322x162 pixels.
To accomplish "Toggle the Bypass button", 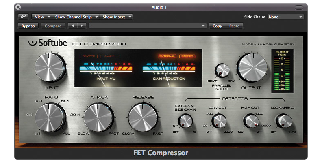I will (28, 26).
